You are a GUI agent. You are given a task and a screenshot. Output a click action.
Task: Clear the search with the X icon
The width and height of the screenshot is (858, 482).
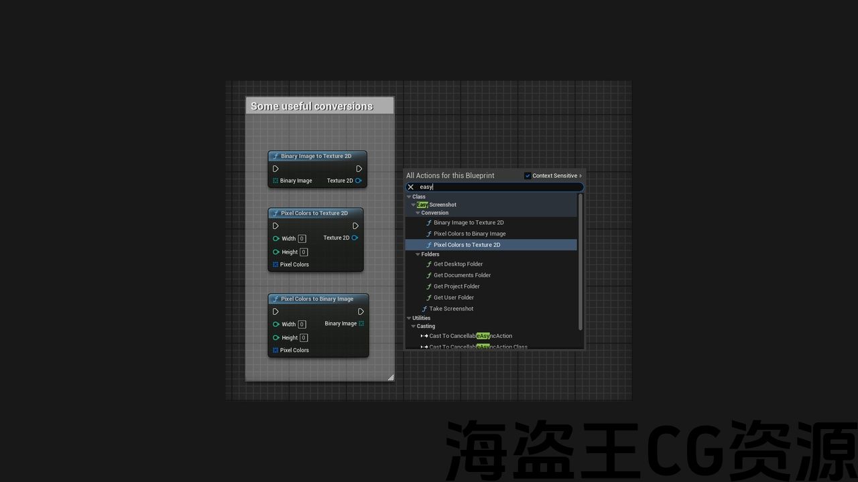tap(411, 187)
